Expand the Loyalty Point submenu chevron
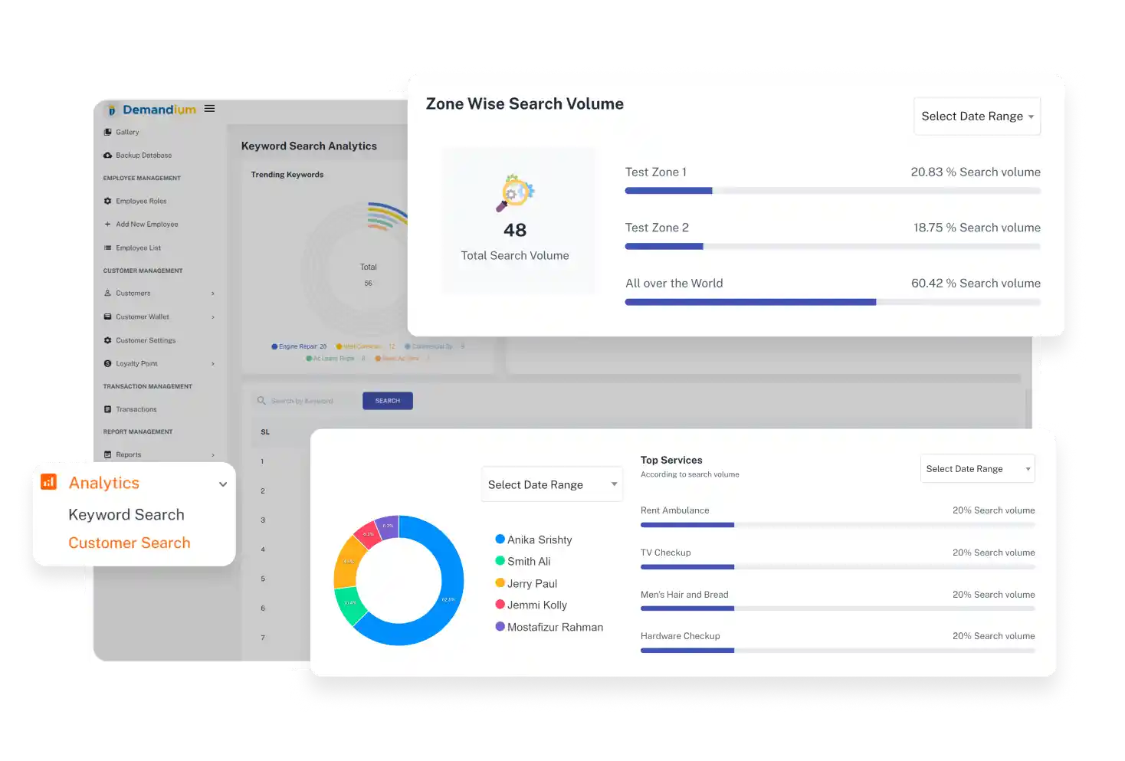Image resolution: width=1125 pixels, height=761 pixels. pyautogui.click(x=213, y=364)
